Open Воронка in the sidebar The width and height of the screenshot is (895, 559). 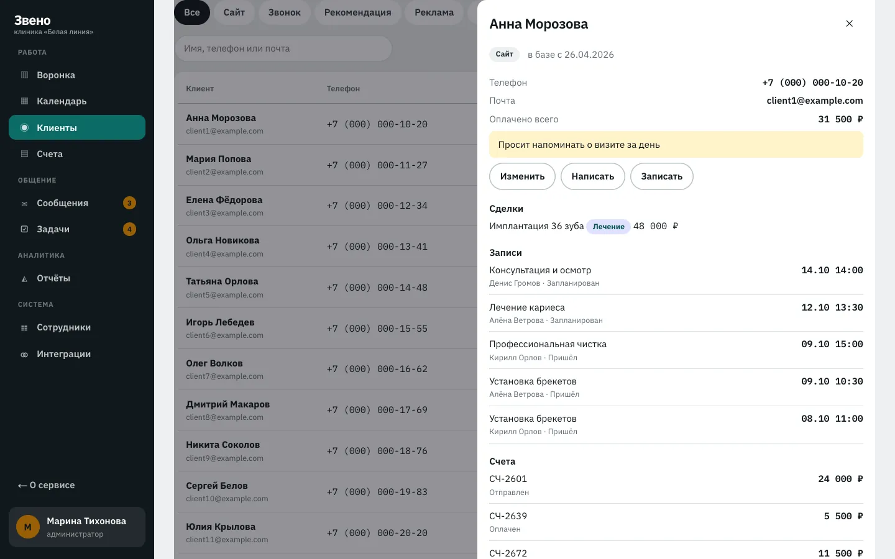(77, 75)
